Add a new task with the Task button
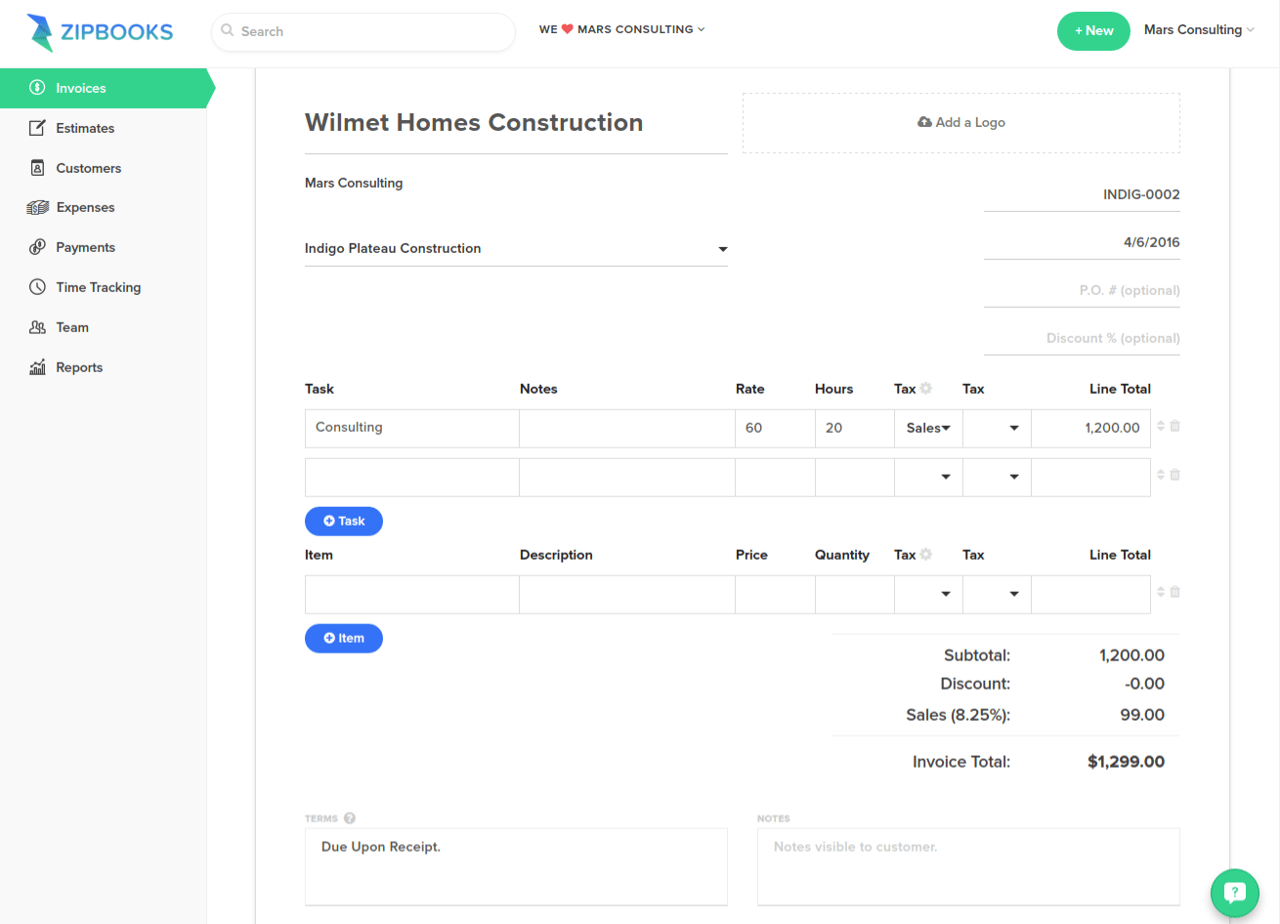 344,521
